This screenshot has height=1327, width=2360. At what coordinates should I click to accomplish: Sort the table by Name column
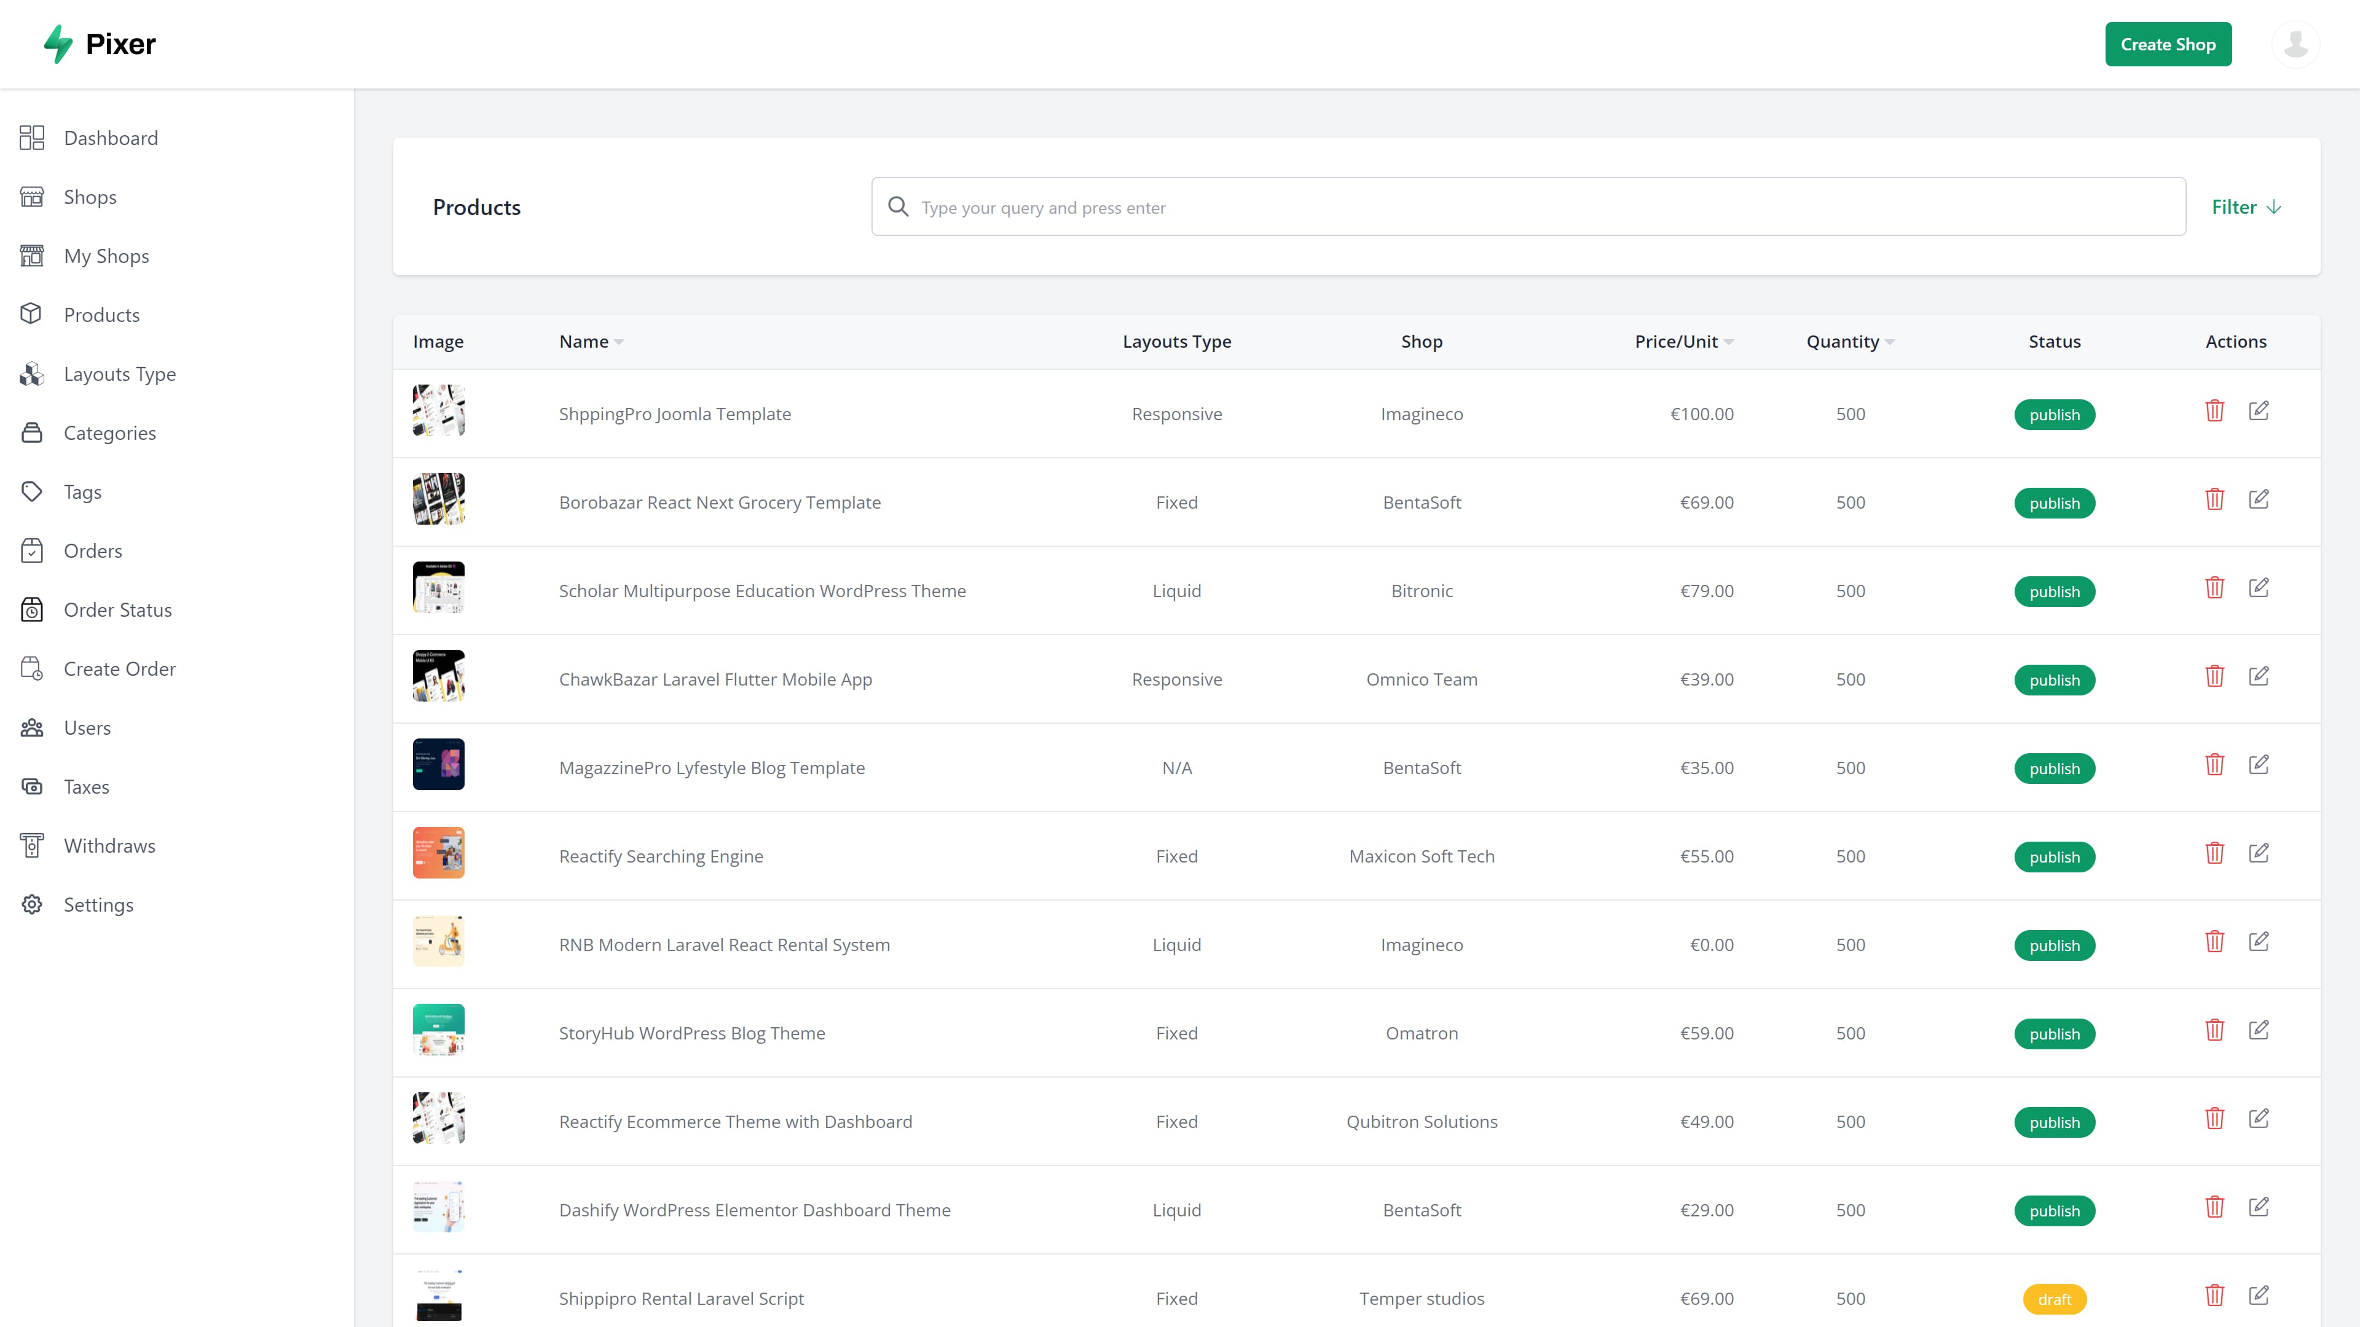(x=590, y=341)
